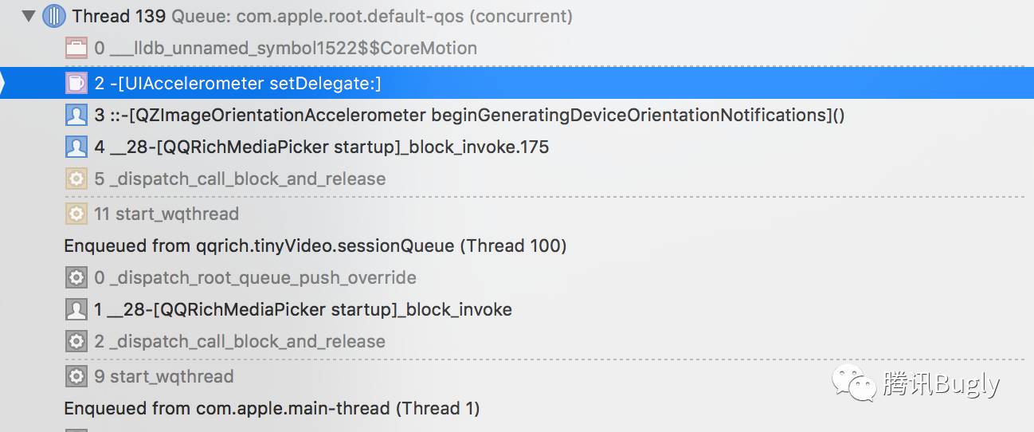
Task: Select the beginGeneratingDeviceOrientationNotifications stack frame
Action: pos(470,116)
